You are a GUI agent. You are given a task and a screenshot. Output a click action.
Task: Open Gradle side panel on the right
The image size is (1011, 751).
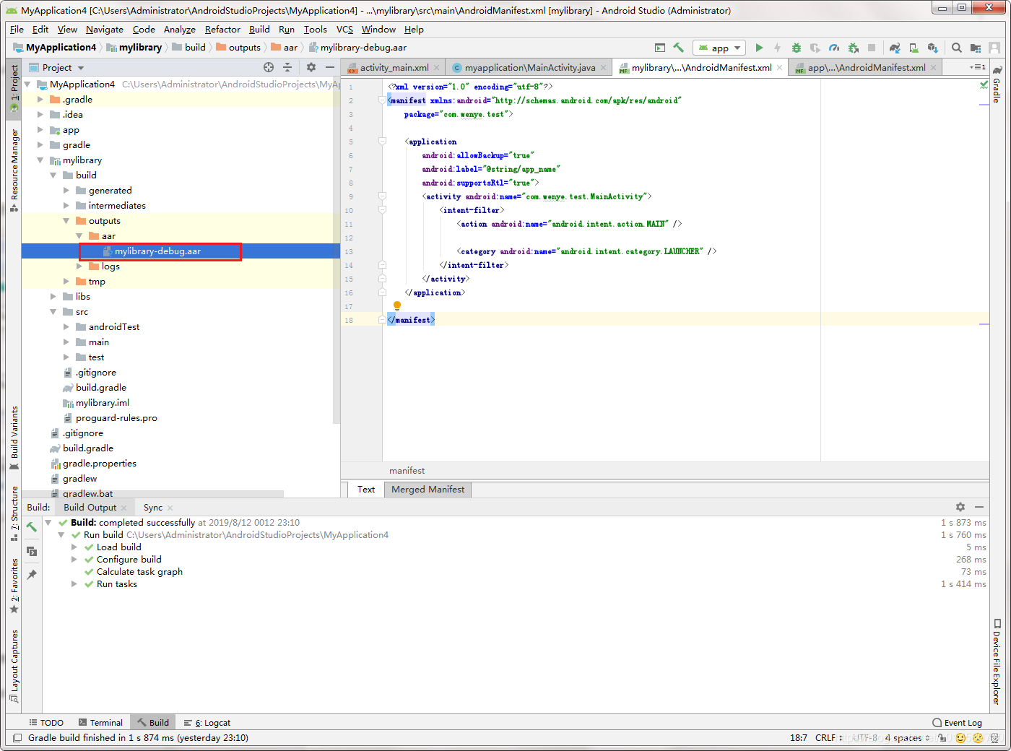point(997,84)
